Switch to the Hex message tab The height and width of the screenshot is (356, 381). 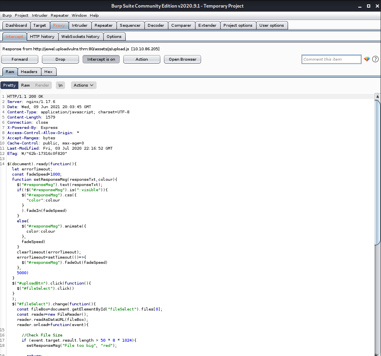click(48, 72)
